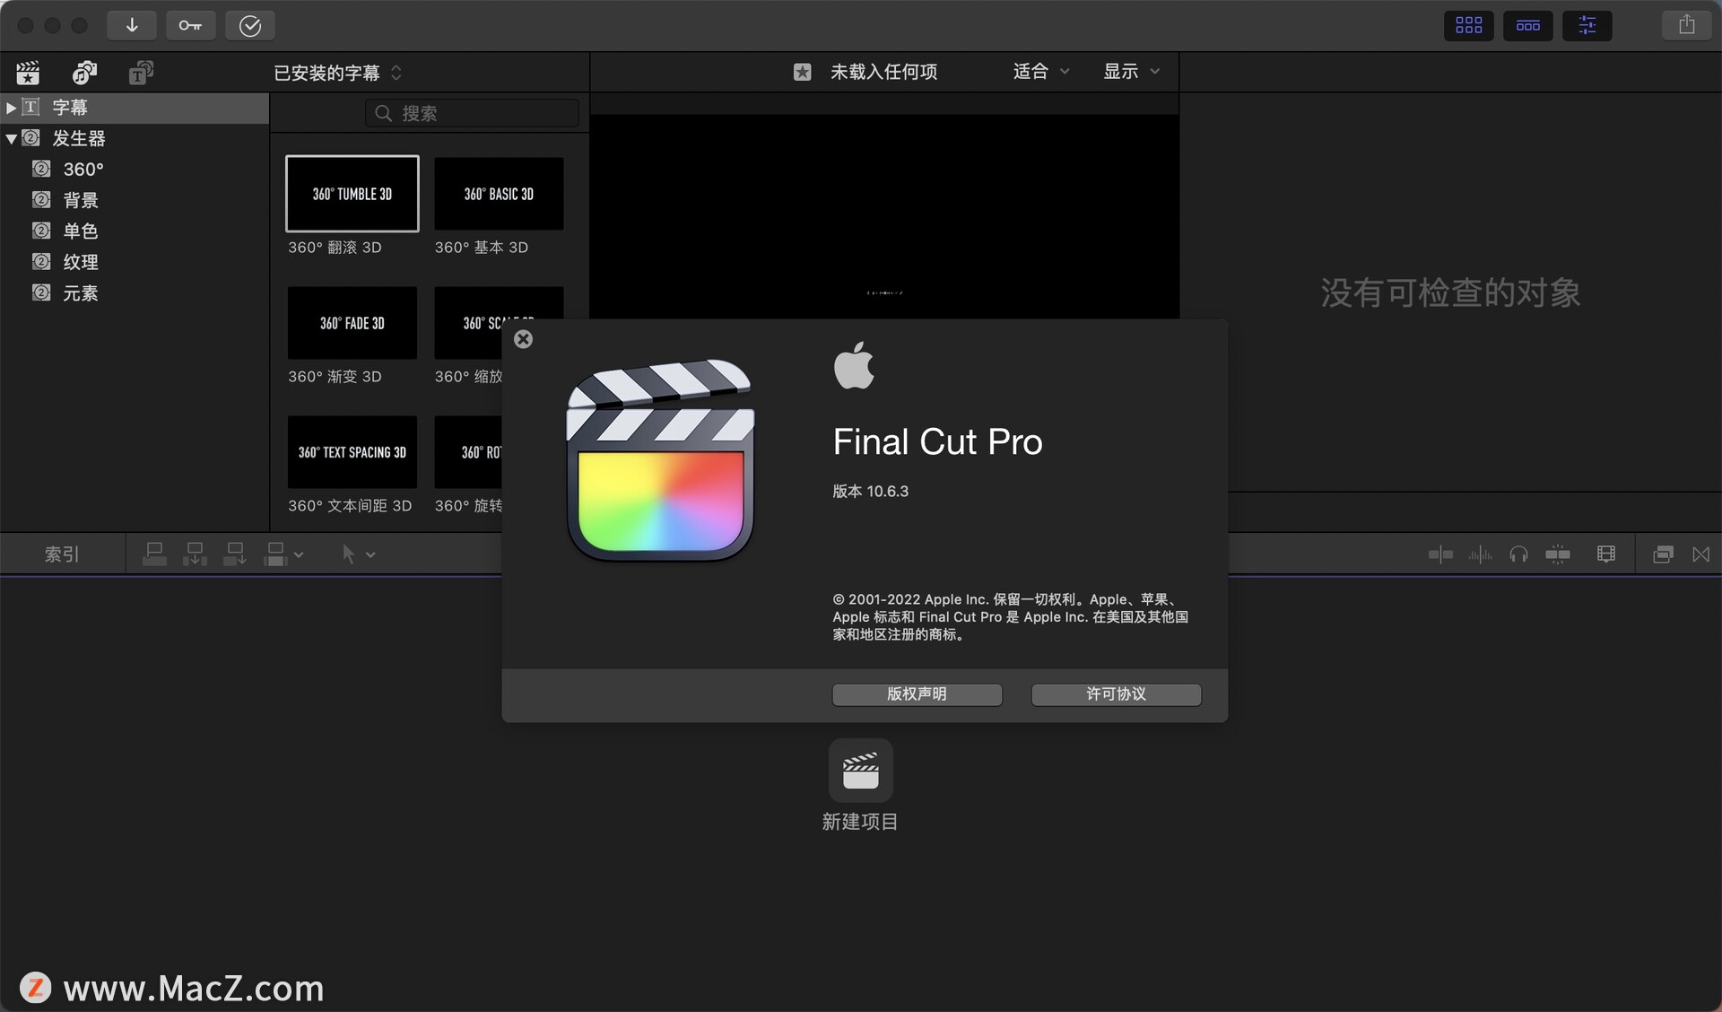
Task: Click the 360° 翻滚 3D title thumbnail
Action: click(x=352, y=194)
